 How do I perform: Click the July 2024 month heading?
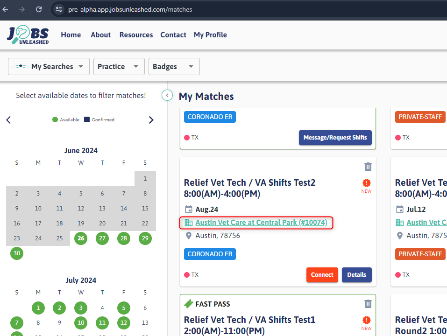[x=81, y=280]
